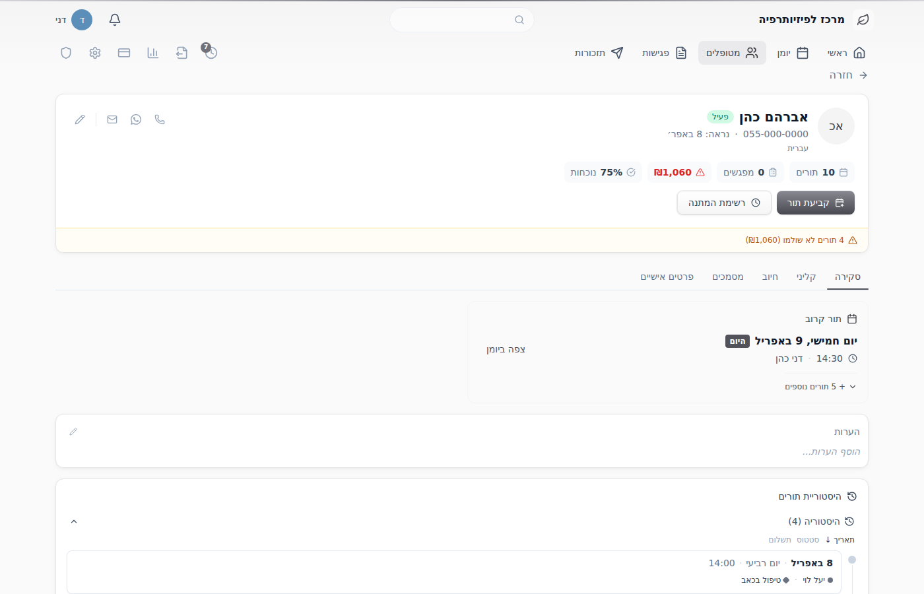
Task: Open the חיוב tab
Action: tap(770, 277)
